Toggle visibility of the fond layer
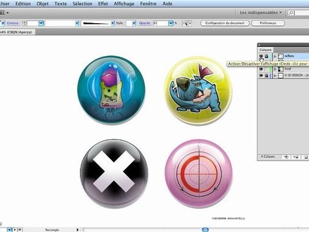Image resolution: width=309 pixels, height=232 pixels. click(261, 69)
